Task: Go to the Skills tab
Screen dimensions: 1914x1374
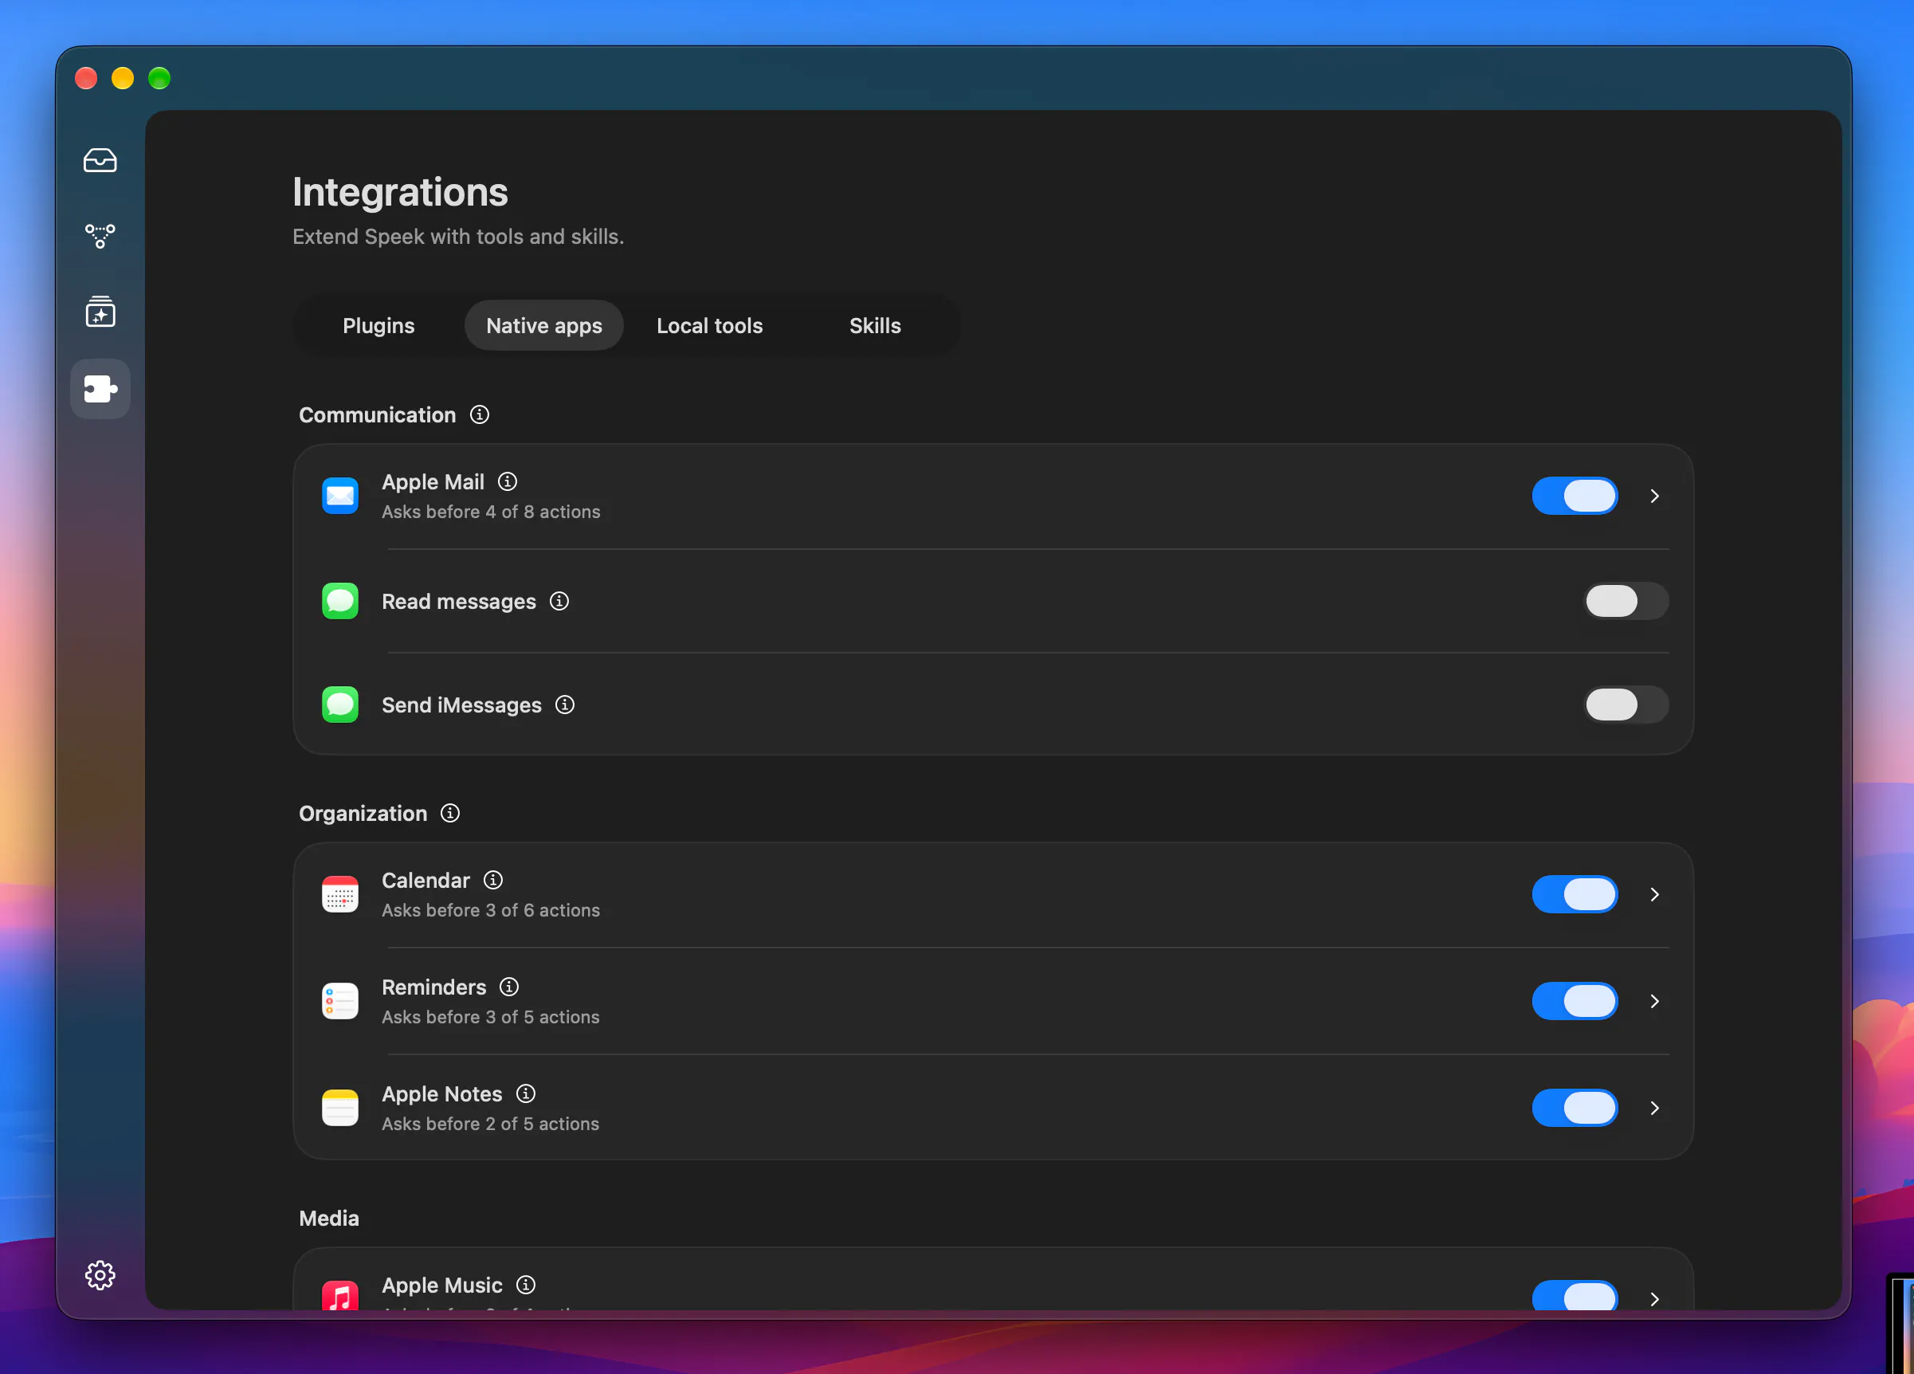Action: [x=874, y=326]
